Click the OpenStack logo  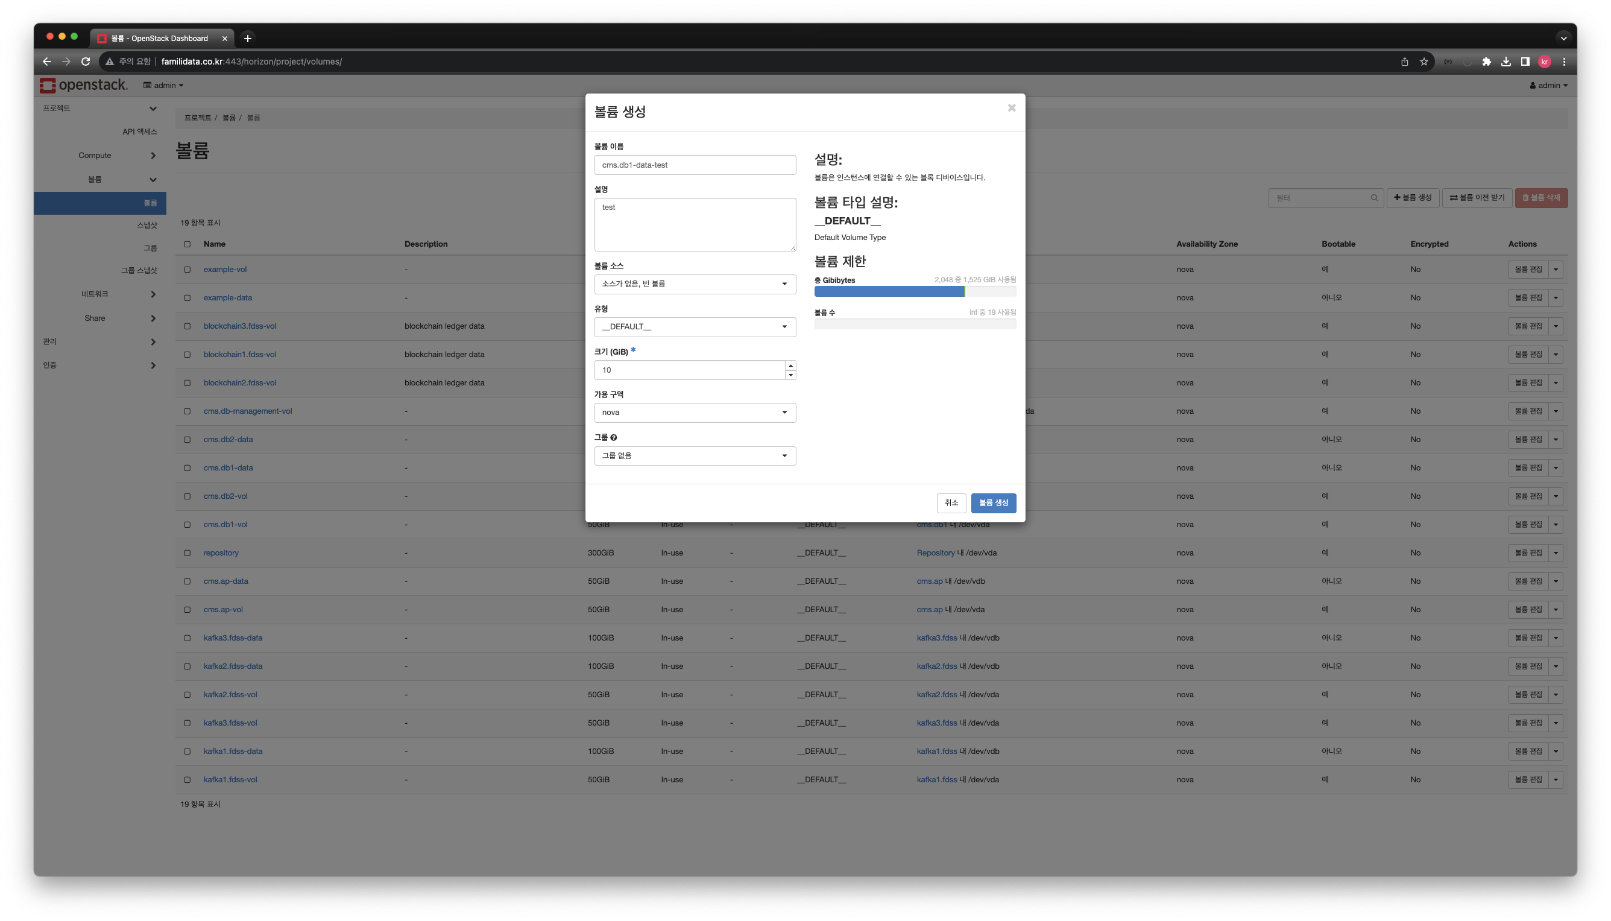point(83,85)
